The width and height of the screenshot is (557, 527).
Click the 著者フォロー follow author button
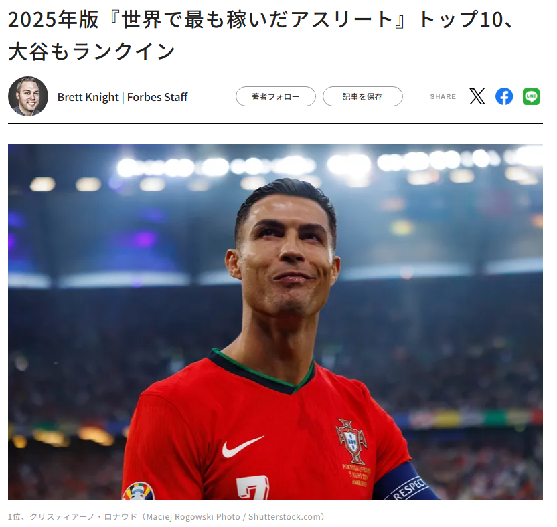275,96
